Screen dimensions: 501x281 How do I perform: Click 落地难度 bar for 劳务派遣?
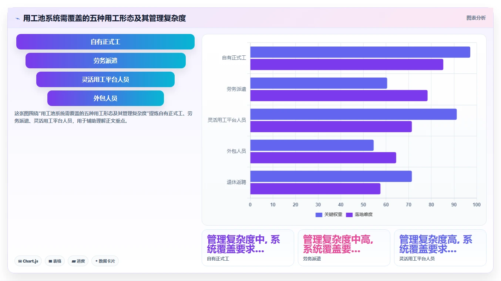click(x=339, y=96)
